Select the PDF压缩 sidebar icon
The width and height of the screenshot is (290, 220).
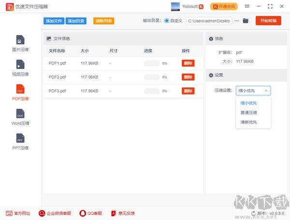(x=20, y=90)
